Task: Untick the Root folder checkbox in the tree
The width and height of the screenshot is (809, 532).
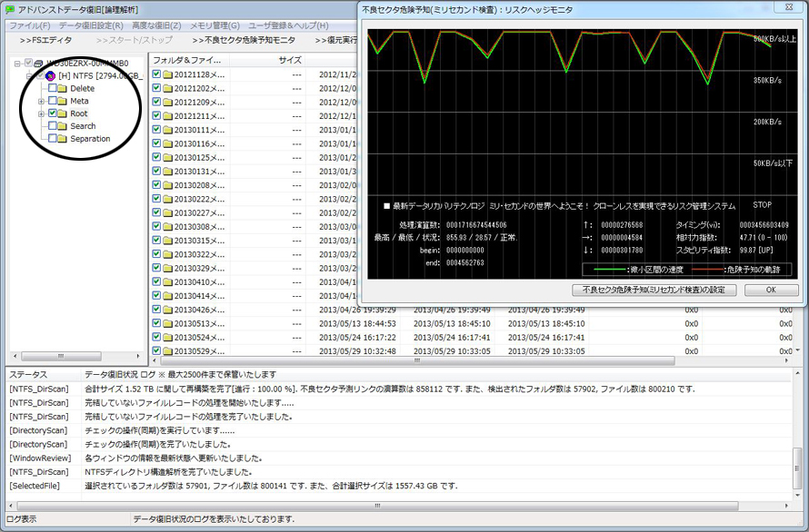Action: click(x=53, y=113)
